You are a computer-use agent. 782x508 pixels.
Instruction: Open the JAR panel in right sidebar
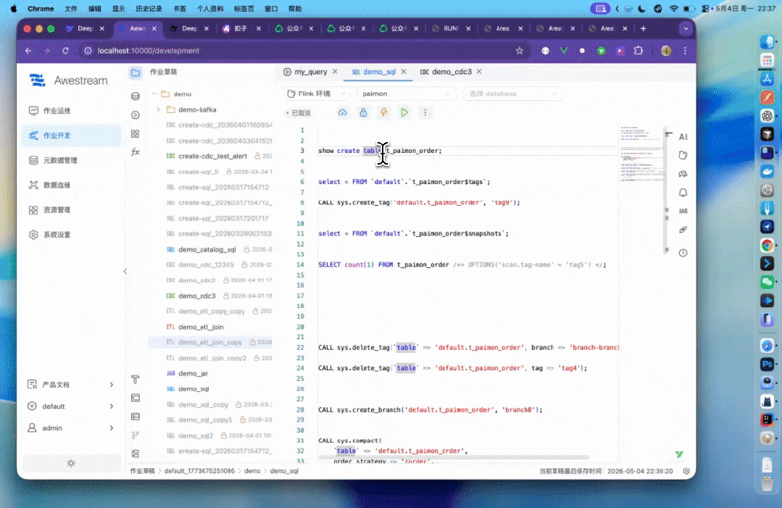tap(683, 211)
